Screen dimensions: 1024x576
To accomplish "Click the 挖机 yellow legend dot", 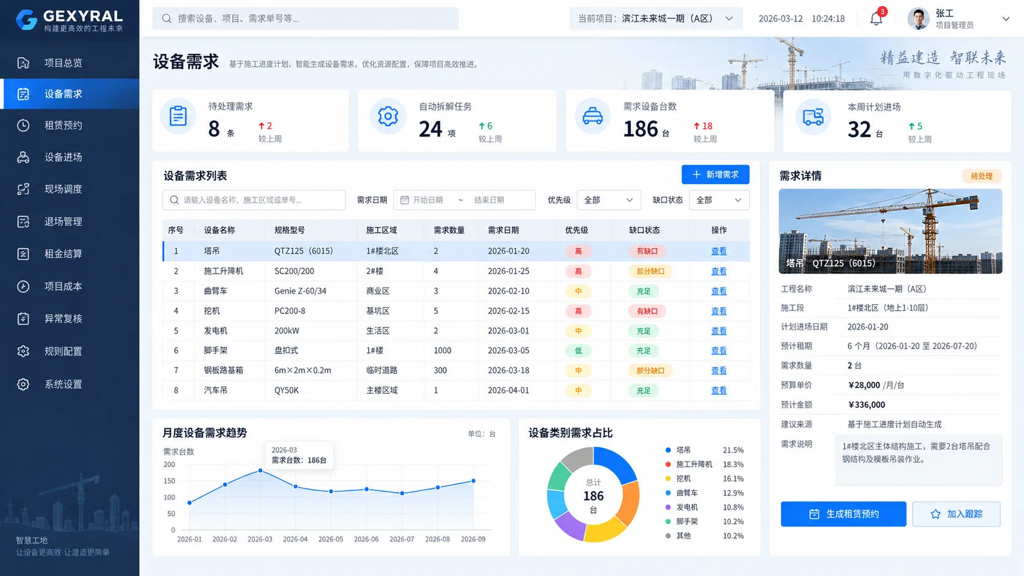I will tap(668, 479).
